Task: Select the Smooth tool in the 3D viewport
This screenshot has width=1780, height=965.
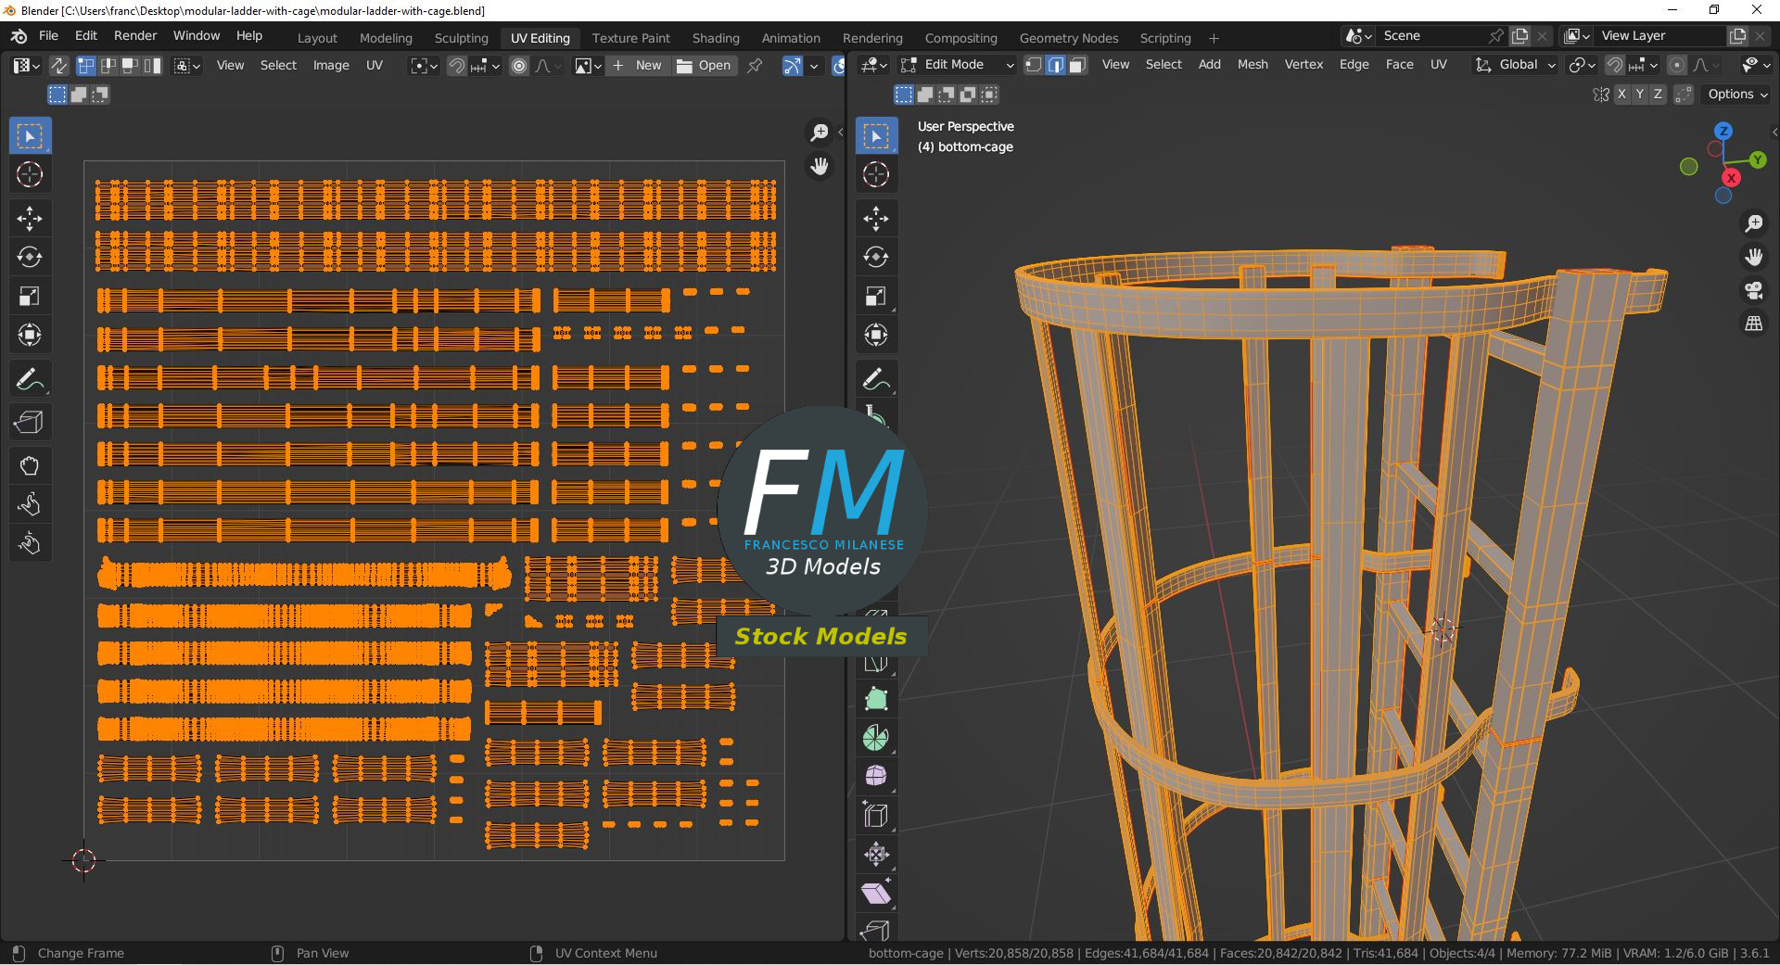Action: 876,777
